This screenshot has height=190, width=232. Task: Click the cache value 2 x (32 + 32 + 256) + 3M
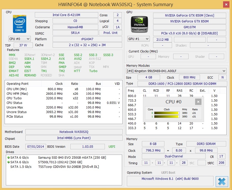coord(87,45)
